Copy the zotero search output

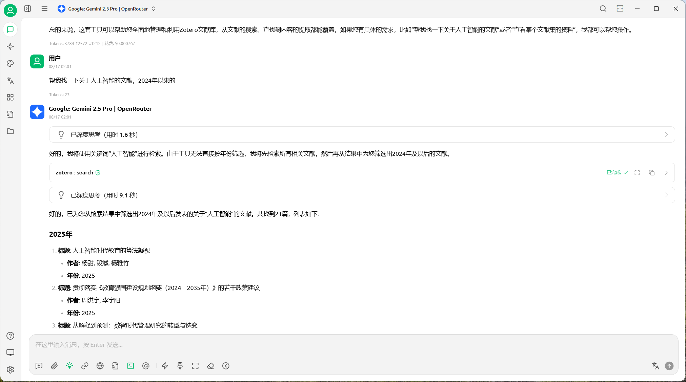tap(652, 172)
